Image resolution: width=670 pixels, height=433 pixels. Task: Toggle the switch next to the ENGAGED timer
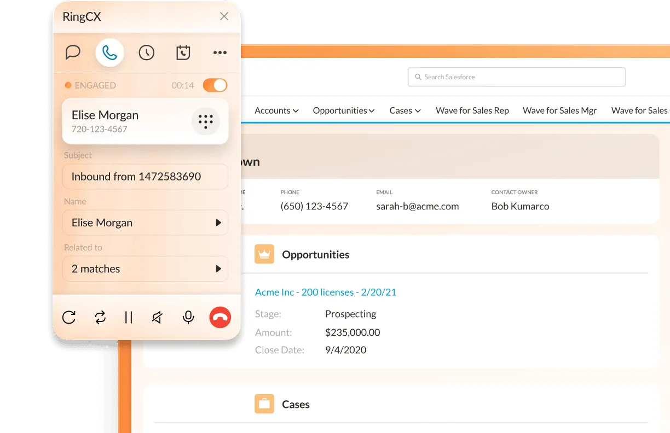coord(215,85)
